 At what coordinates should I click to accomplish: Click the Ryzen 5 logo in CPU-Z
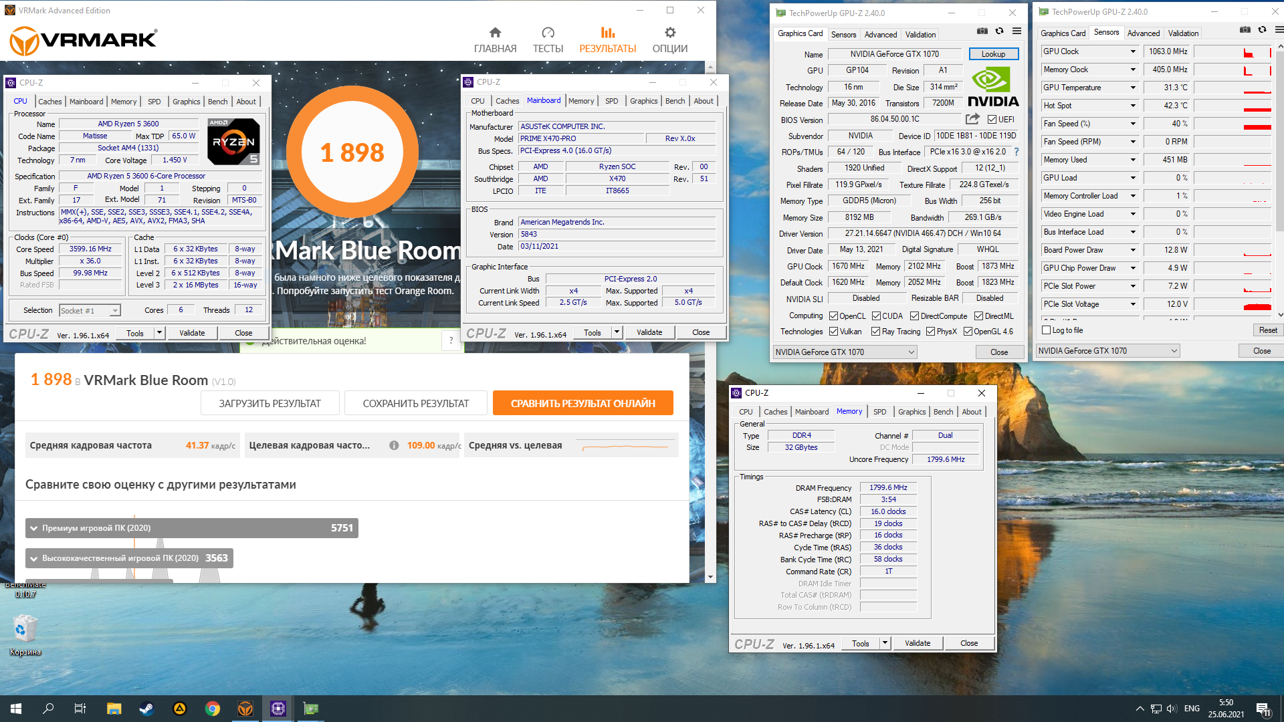point(233,142)
